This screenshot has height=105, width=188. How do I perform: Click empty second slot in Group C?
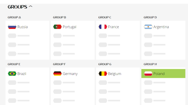tap(109, 36)
